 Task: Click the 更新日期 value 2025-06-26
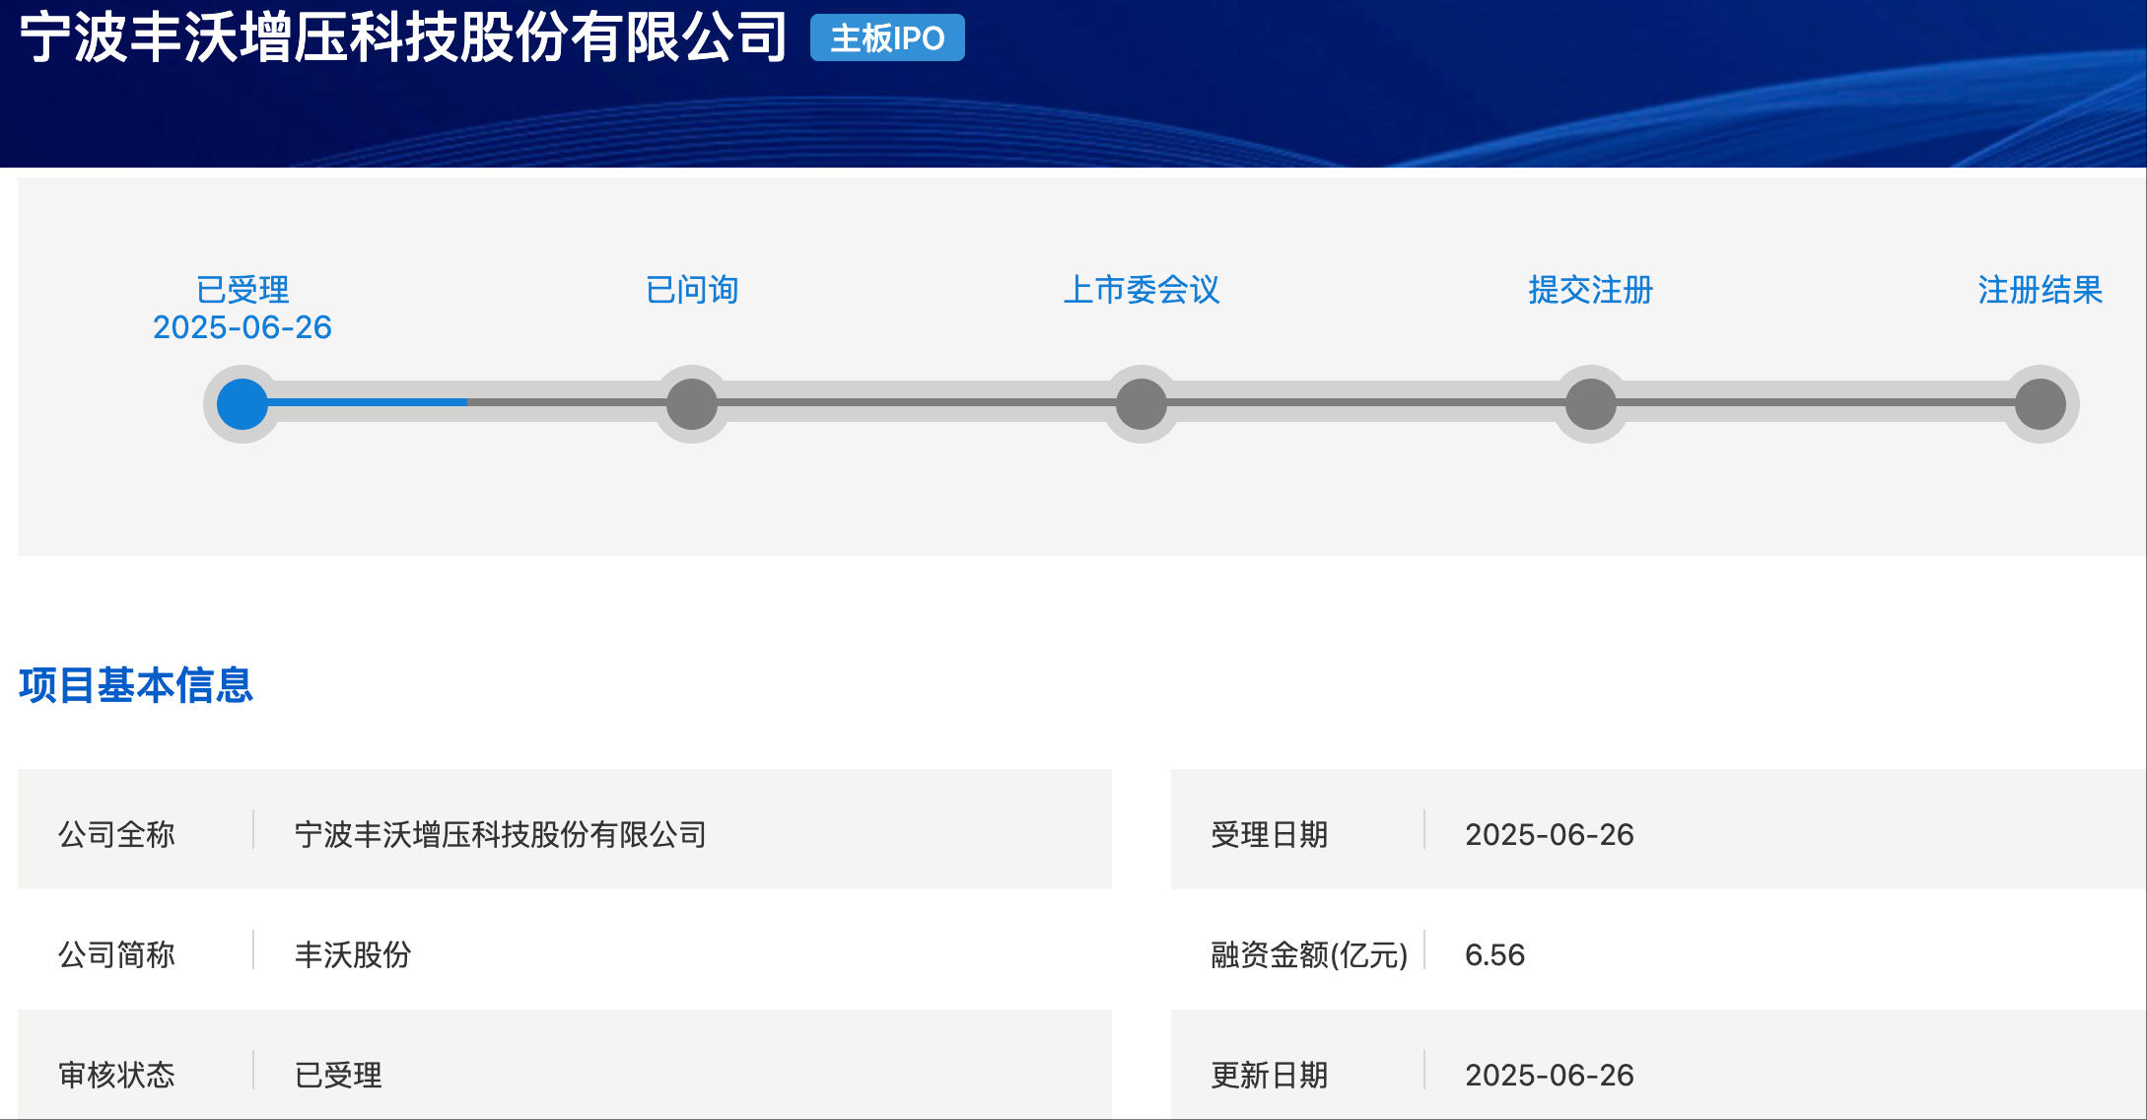[1549, 1075]
